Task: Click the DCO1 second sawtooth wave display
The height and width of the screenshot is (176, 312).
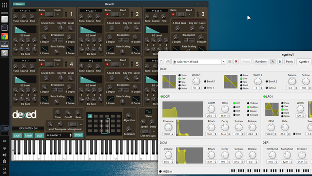Action: (231, 82)
